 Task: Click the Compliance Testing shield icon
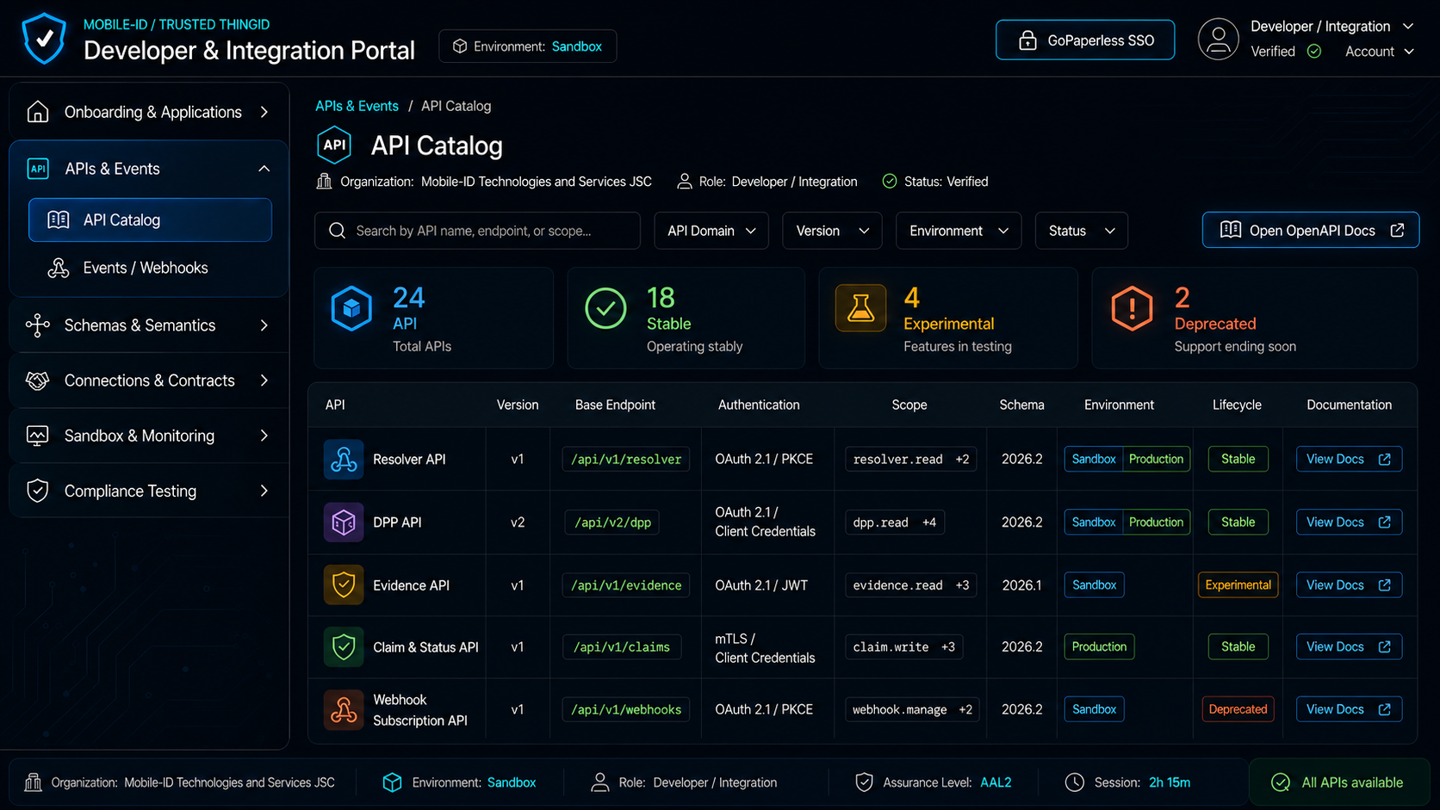38,491
